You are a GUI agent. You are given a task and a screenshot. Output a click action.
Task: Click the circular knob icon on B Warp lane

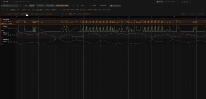click(x=2, y=31)
